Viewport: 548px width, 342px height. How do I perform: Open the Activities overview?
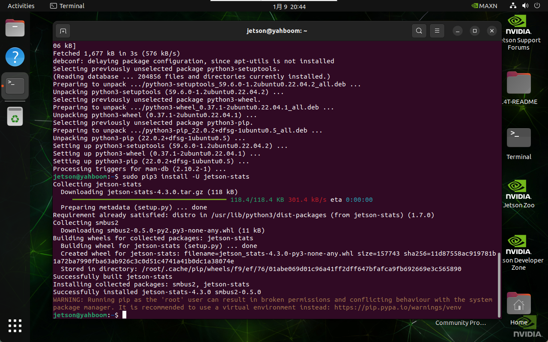[21, 6]
